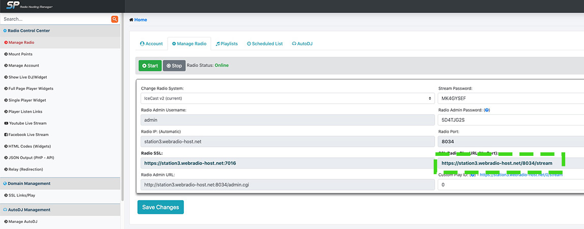Open the Facebook Live Stream sidebar item

coord(26,135)
